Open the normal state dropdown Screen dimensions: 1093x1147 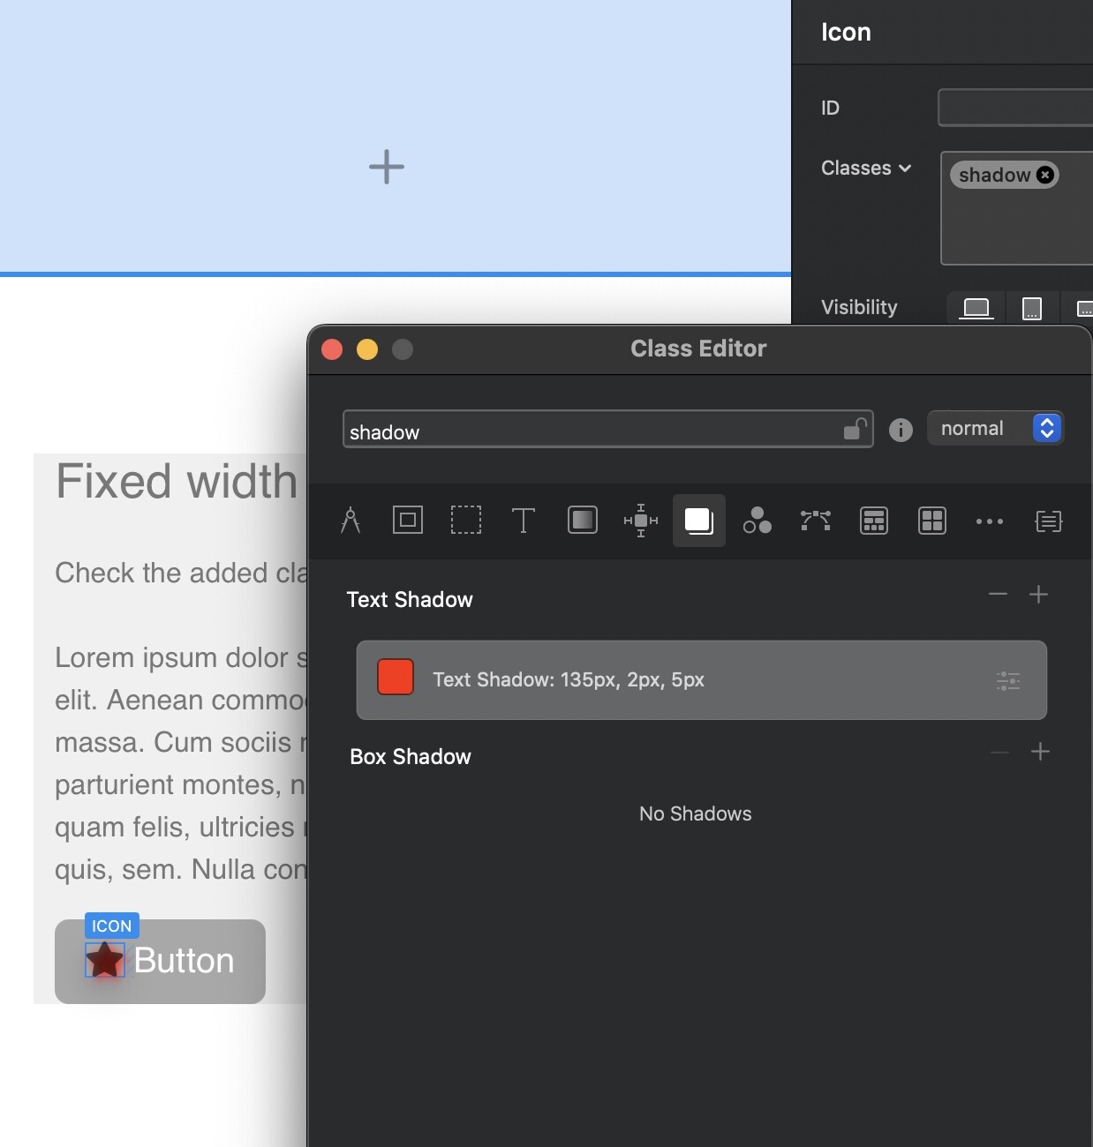click(995, 428)
